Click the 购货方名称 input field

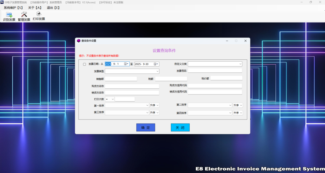[x=132, y=86]
